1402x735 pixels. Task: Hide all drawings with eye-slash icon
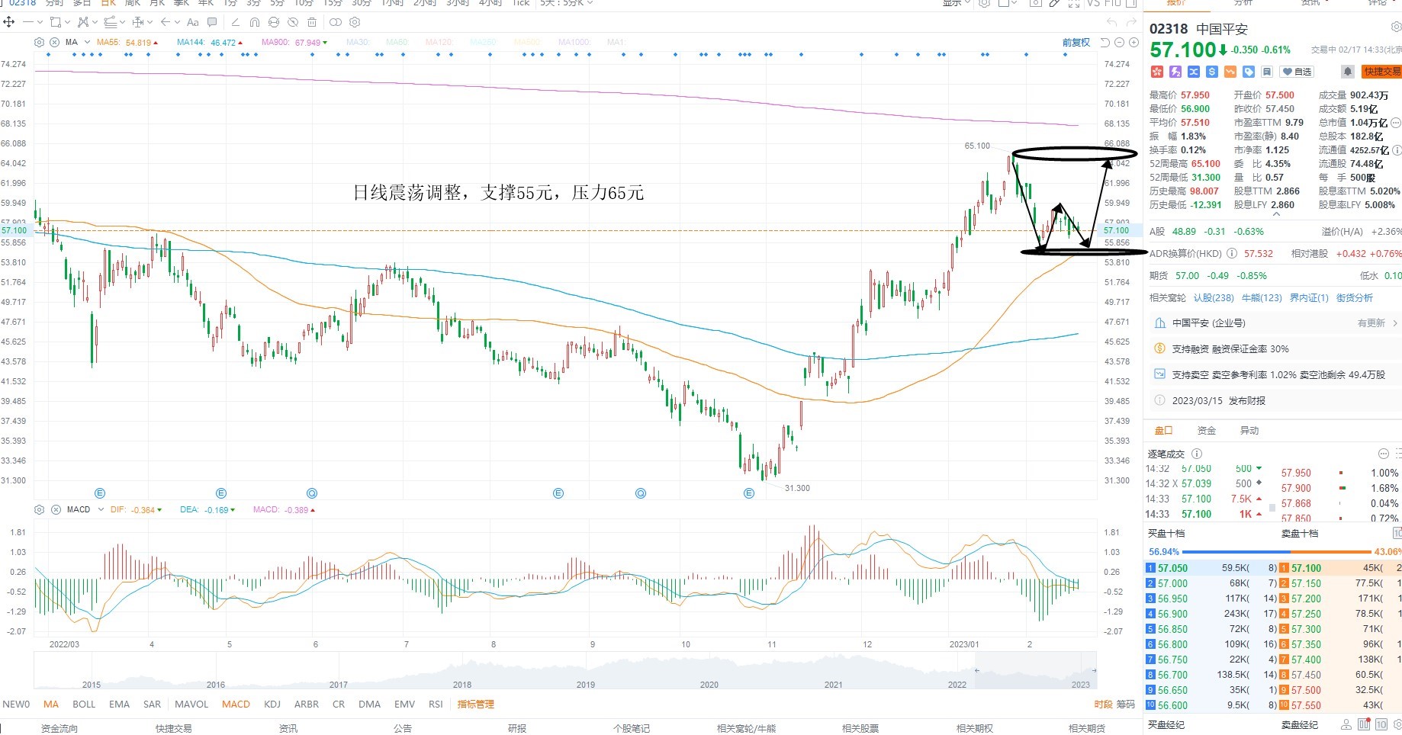[x=293, y=22]
